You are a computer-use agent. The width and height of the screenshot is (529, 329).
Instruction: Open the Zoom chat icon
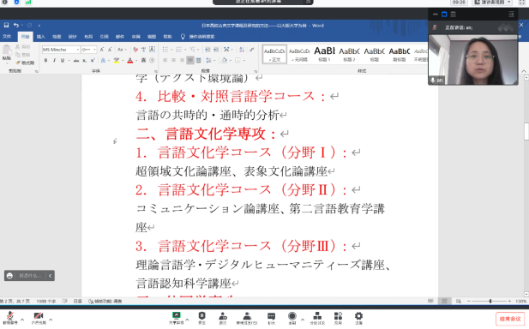271,318
